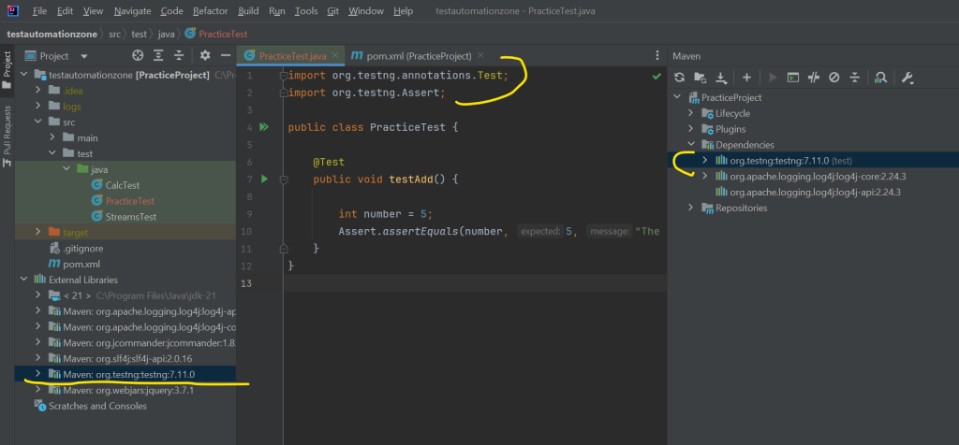Expand all in Project tool window
959x445 pixels.
click(158, 55)
